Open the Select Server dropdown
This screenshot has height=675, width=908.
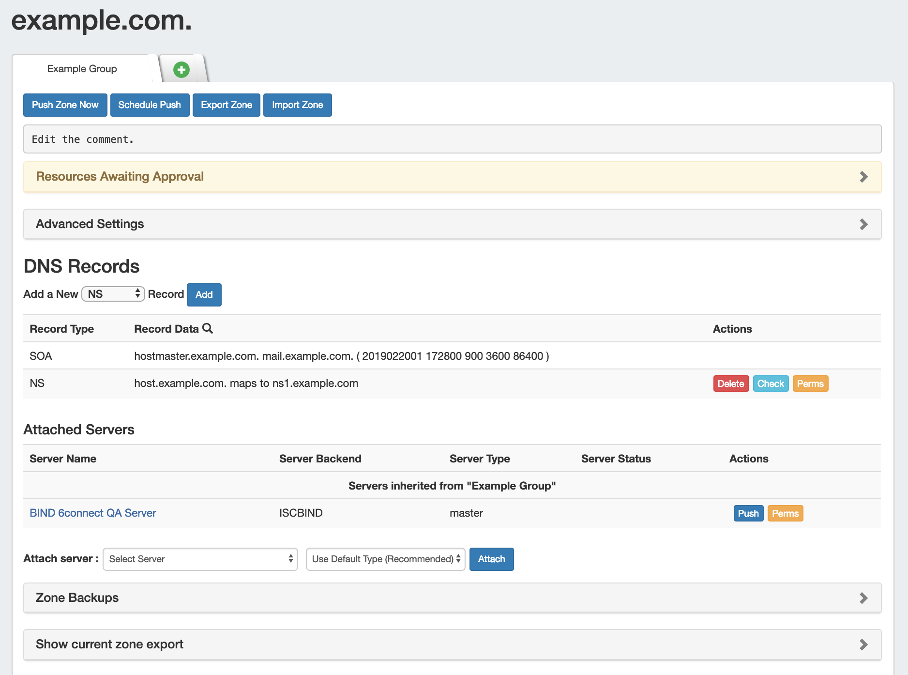coord(200,559)
